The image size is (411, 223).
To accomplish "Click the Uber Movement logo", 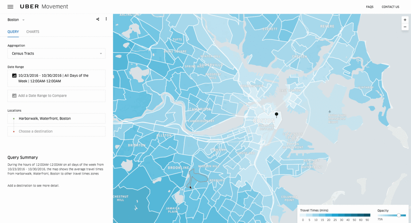I will [44, 7].
